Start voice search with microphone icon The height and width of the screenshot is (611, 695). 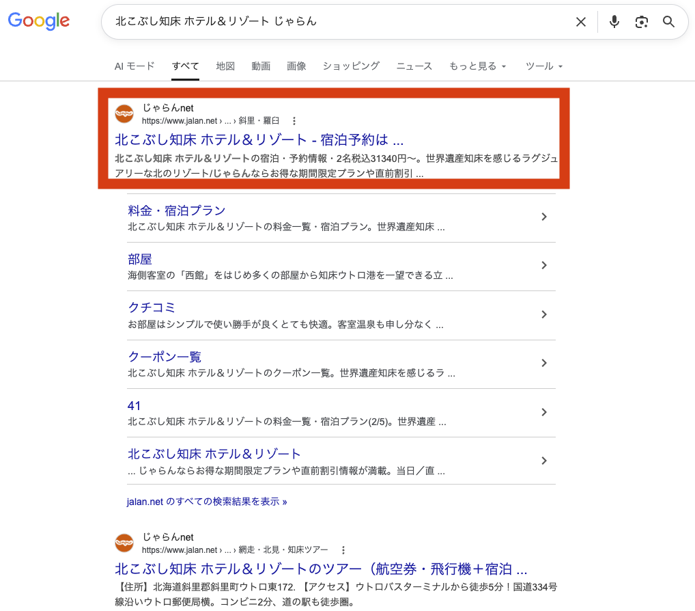click(x=614, y=22)
